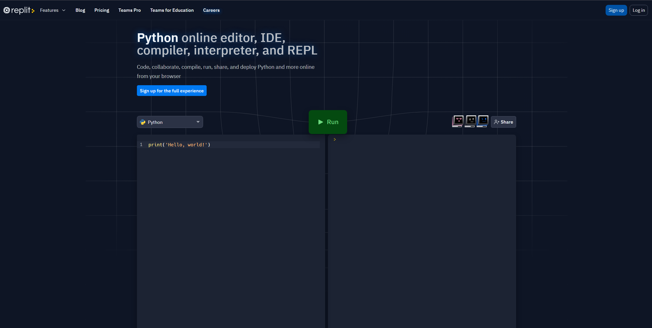Click the print('Hello, world!') code line

[x=179, y=145]
